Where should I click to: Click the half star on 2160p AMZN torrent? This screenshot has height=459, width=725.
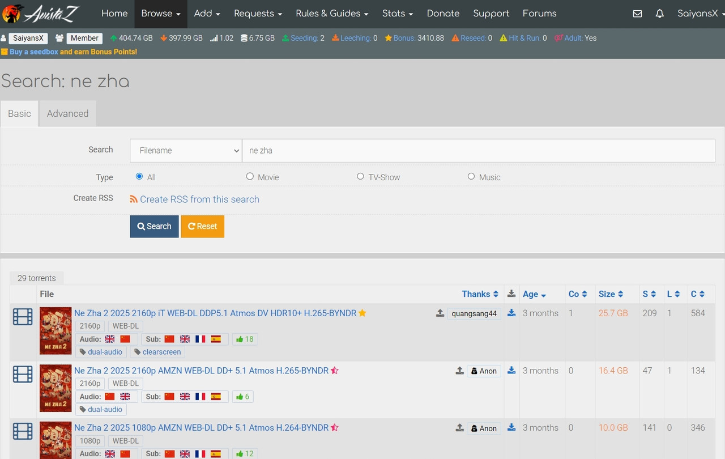[x=335, y=371]
